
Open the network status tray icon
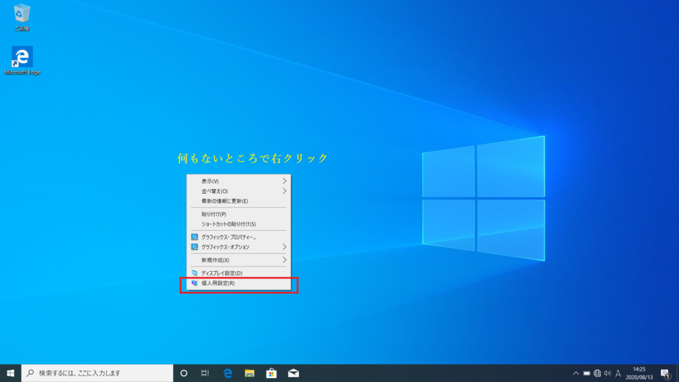pyautogui.click(x=597, y=373)
